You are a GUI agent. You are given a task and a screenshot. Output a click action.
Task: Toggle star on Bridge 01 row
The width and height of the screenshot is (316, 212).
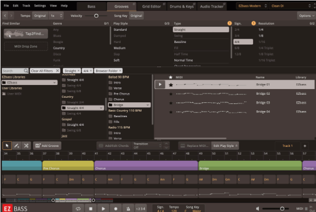pyautogui.click(x=171, y=85)
